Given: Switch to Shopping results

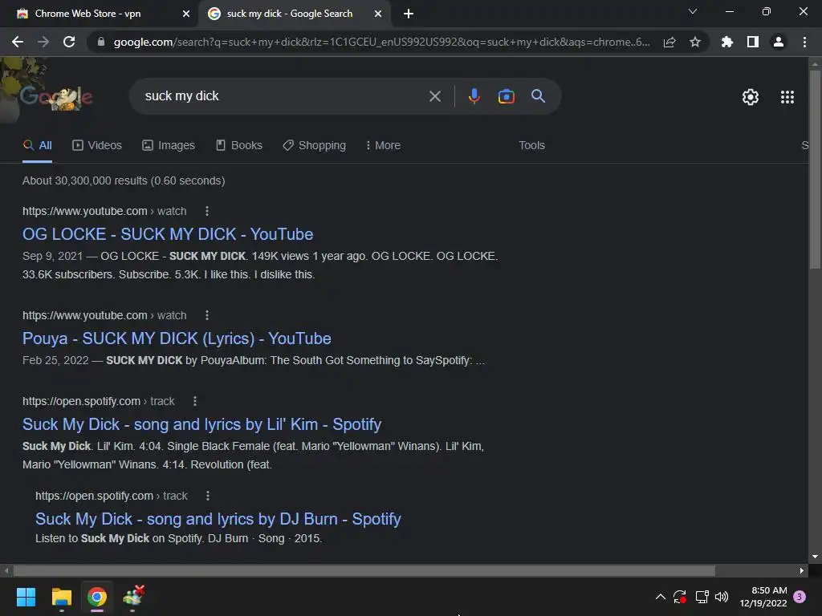Looking at the screenshot, I should (x=314, y=146).
